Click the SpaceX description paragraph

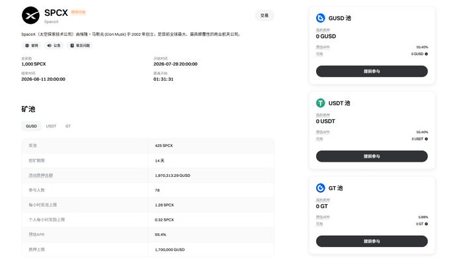(132, 34)
